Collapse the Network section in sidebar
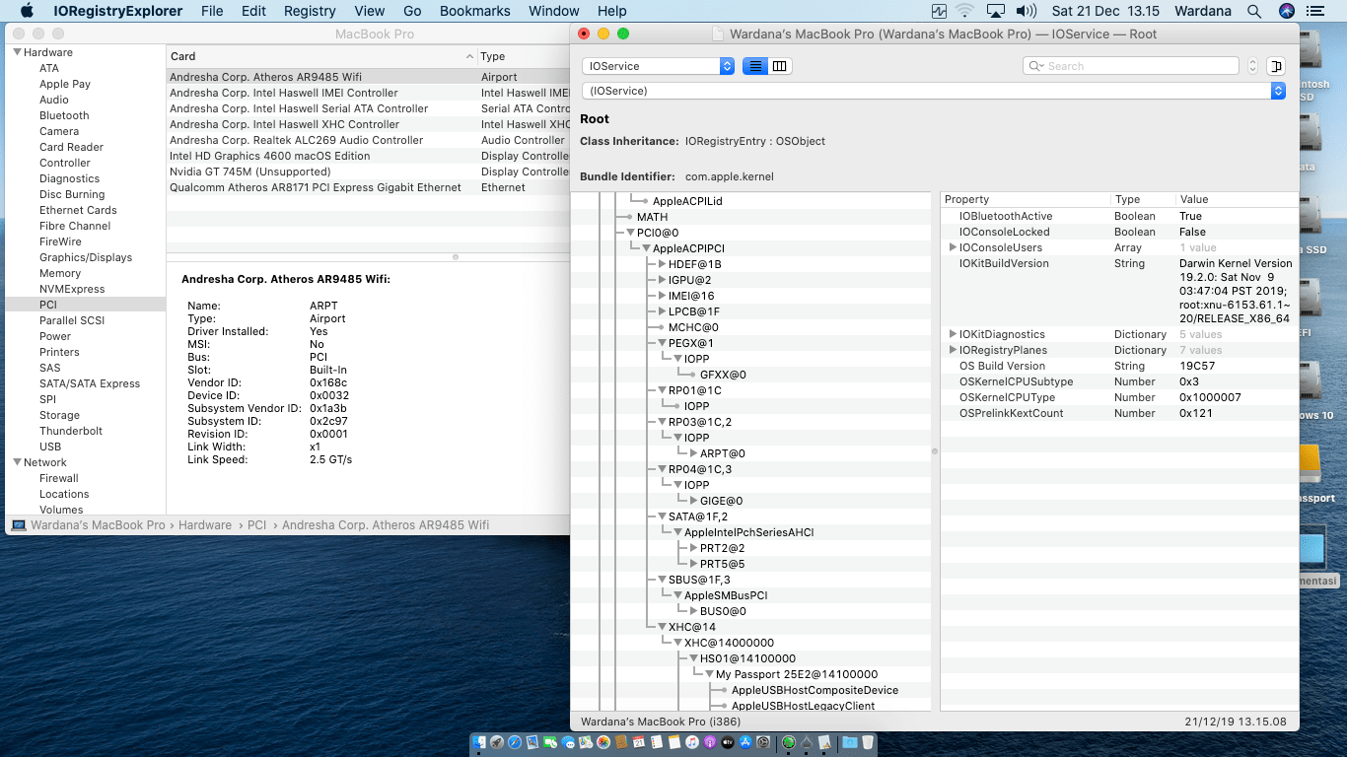 coord(17,462)
